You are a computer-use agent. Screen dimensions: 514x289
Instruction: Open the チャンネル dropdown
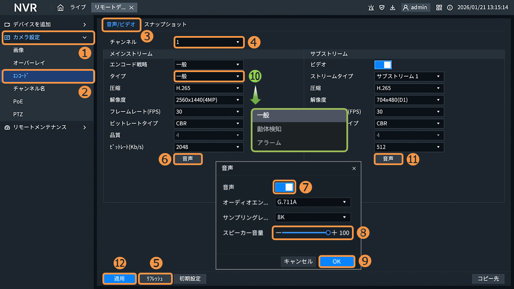pyautogui.click(x=209, y=42)
